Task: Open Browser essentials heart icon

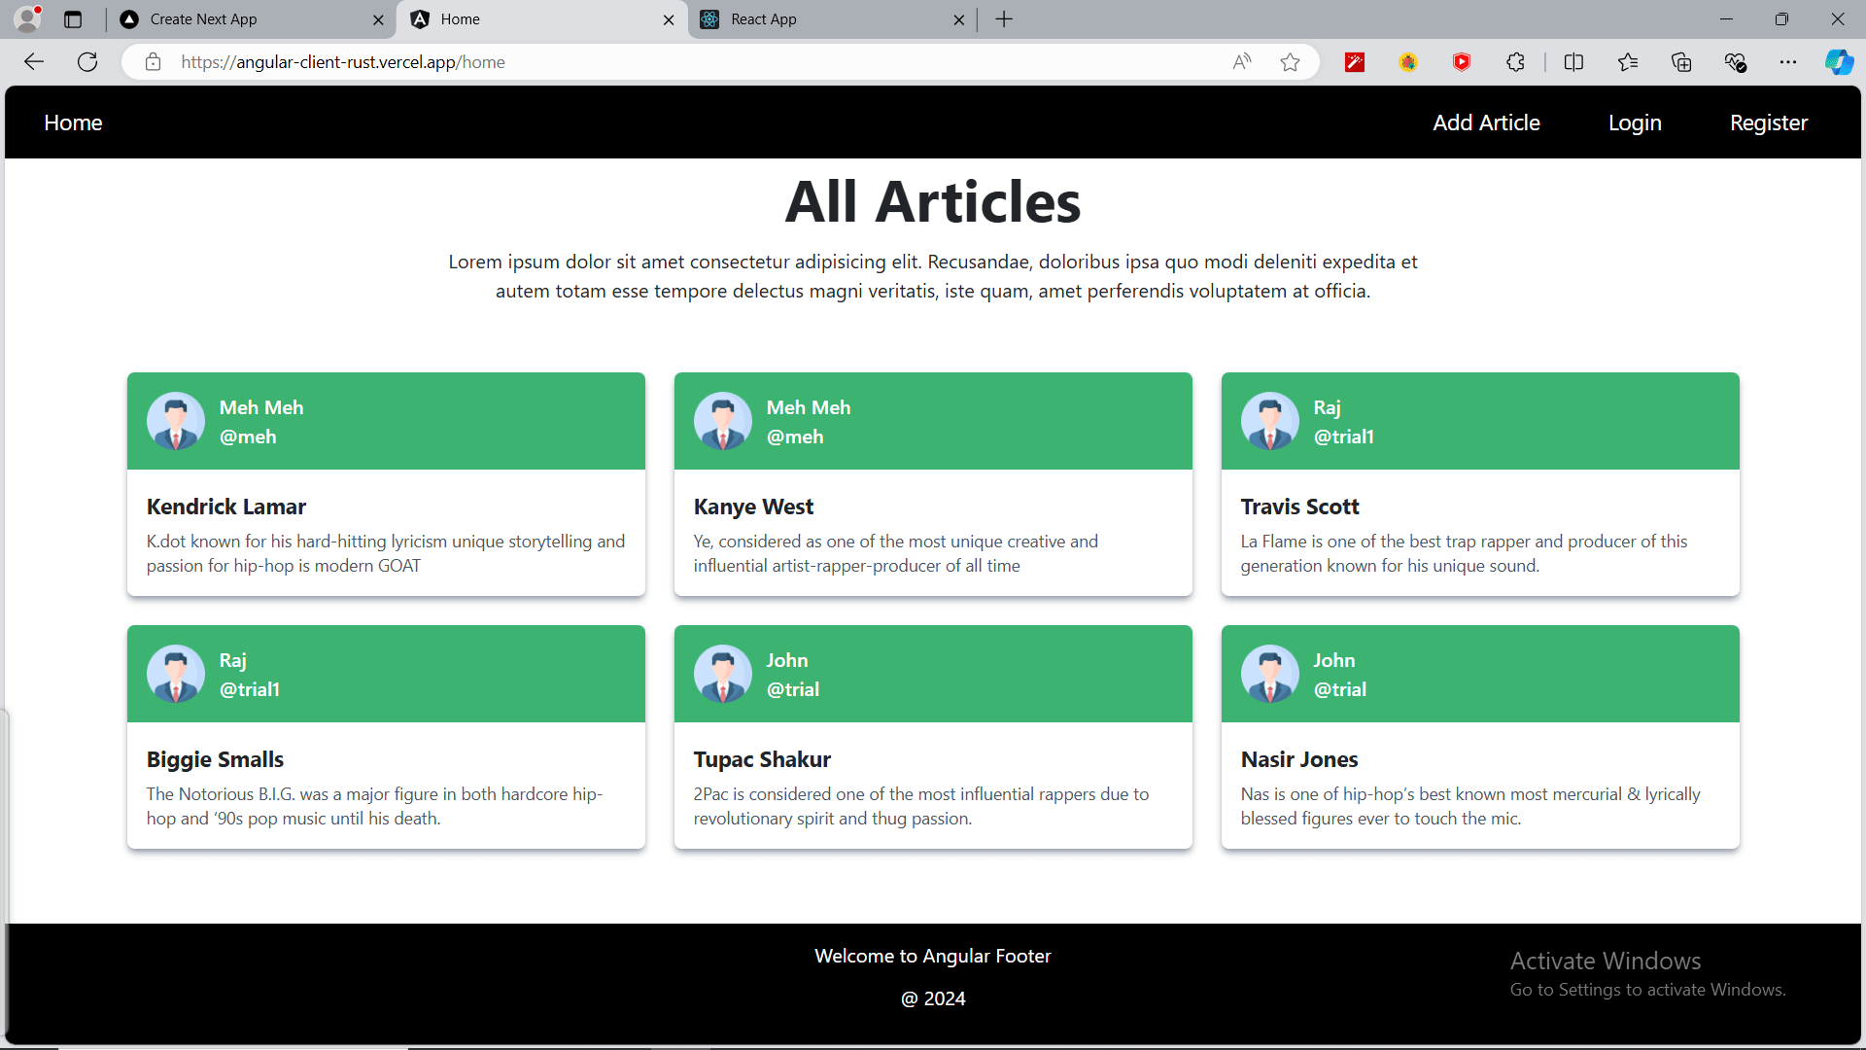Action: (1735, 62)
